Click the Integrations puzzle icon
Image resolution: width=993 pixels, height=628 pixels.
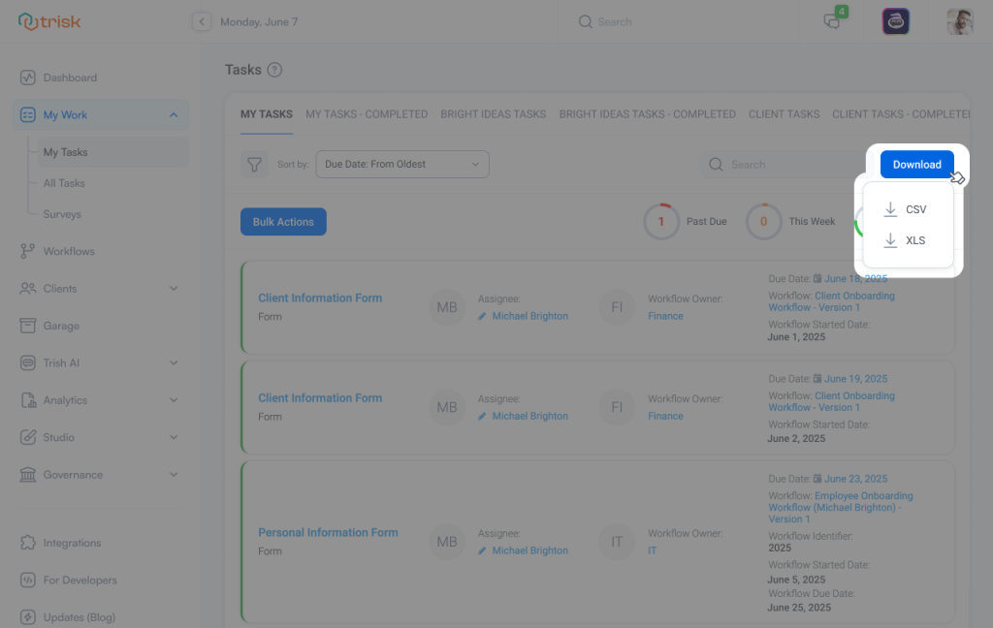[x=28, y=543]
